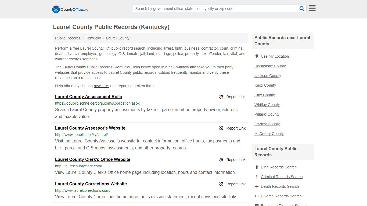Open Laurel County Assessor's Website title

(x=90, y=128)
